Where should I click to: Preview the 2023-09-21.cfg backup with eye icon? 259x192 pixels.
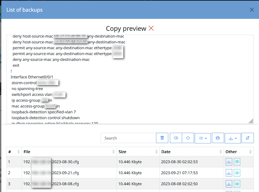coord(237,173)
